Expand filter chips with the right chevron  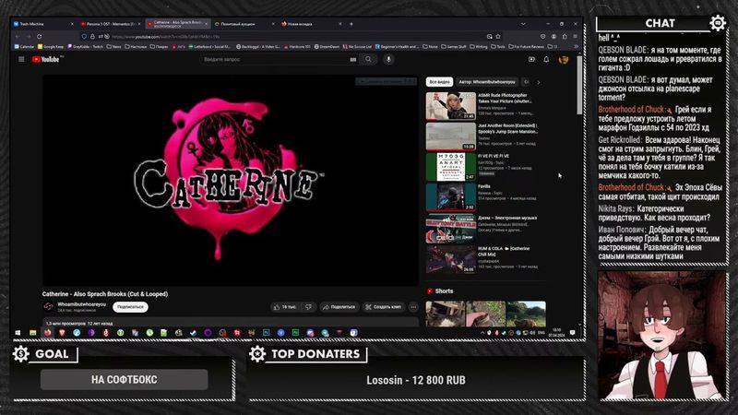coord(538,82)
